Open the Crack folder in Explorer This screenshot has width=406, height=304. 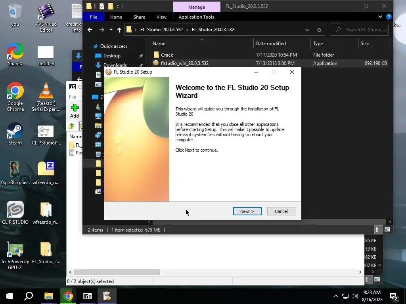click(x=167, y=55)
